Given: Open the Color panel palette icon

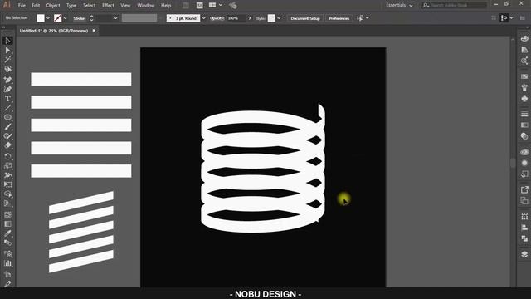Looking at the screenshot, I should tap(524, 38).
